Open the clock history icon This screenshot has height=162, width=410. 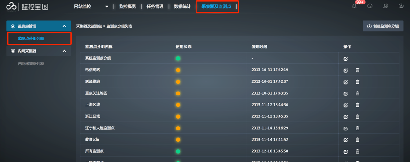click(370, 6)
